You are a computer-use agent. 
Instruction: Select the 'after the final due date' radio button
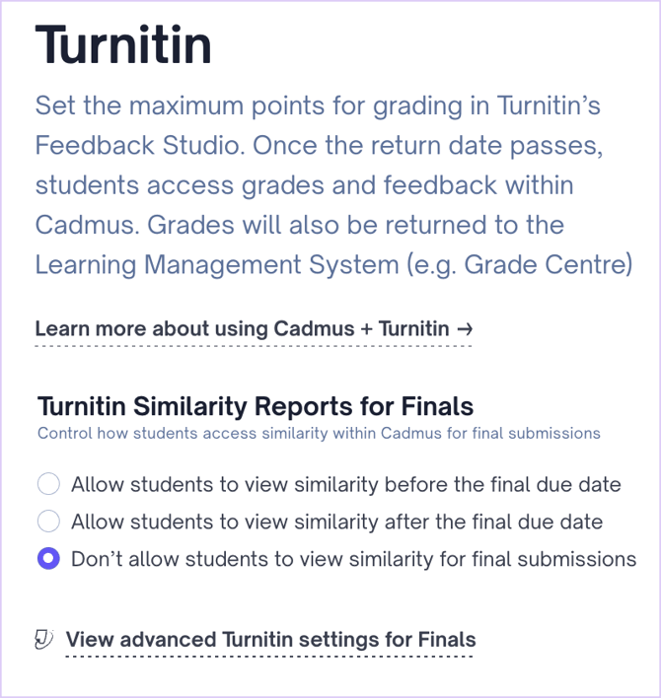pyautogui.click(x=48, y=522)
